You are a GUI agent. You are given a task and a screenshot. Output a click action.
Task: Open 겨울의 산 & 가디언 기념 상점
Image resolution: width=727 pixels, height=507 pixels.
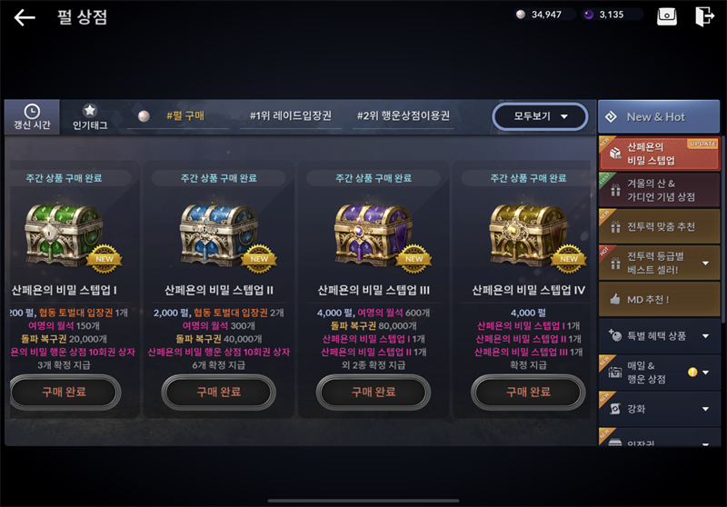(659, 190)
